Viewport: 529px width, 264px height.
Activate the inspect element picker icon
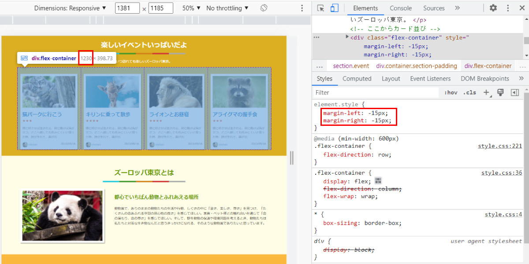(320, 8)
